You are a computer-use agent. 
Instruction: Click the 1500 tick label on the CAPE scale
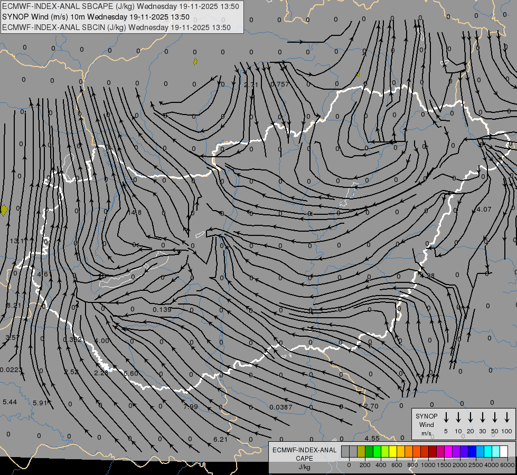[x=444, y=465]
